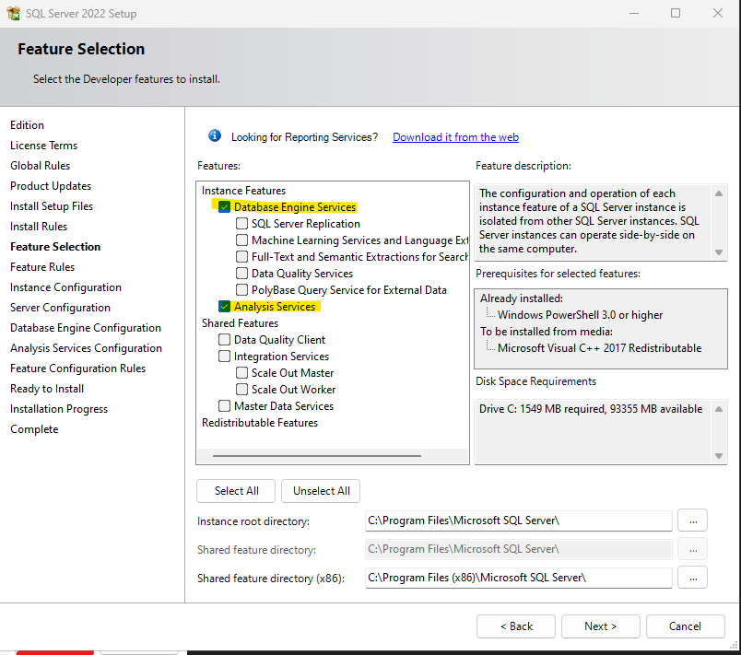Viewport: 741px width, 655px height.
Task: Click the Install Setup Files sidebar step
Action: click(52, 206)
